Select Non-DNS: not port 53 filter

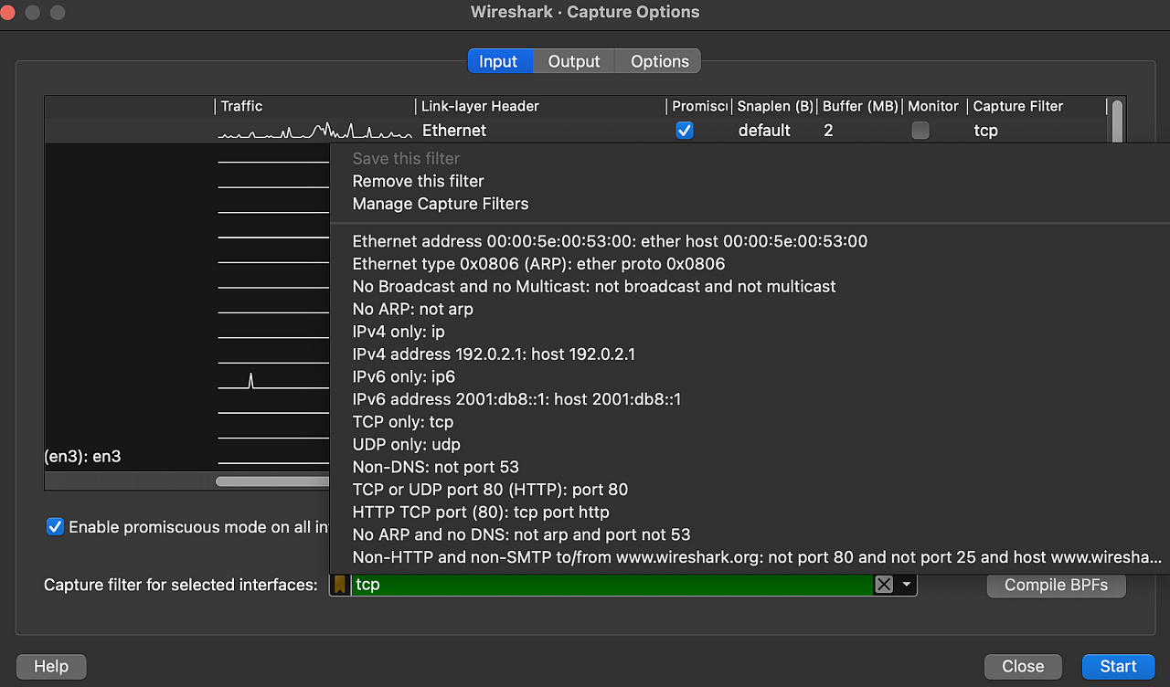436,467
